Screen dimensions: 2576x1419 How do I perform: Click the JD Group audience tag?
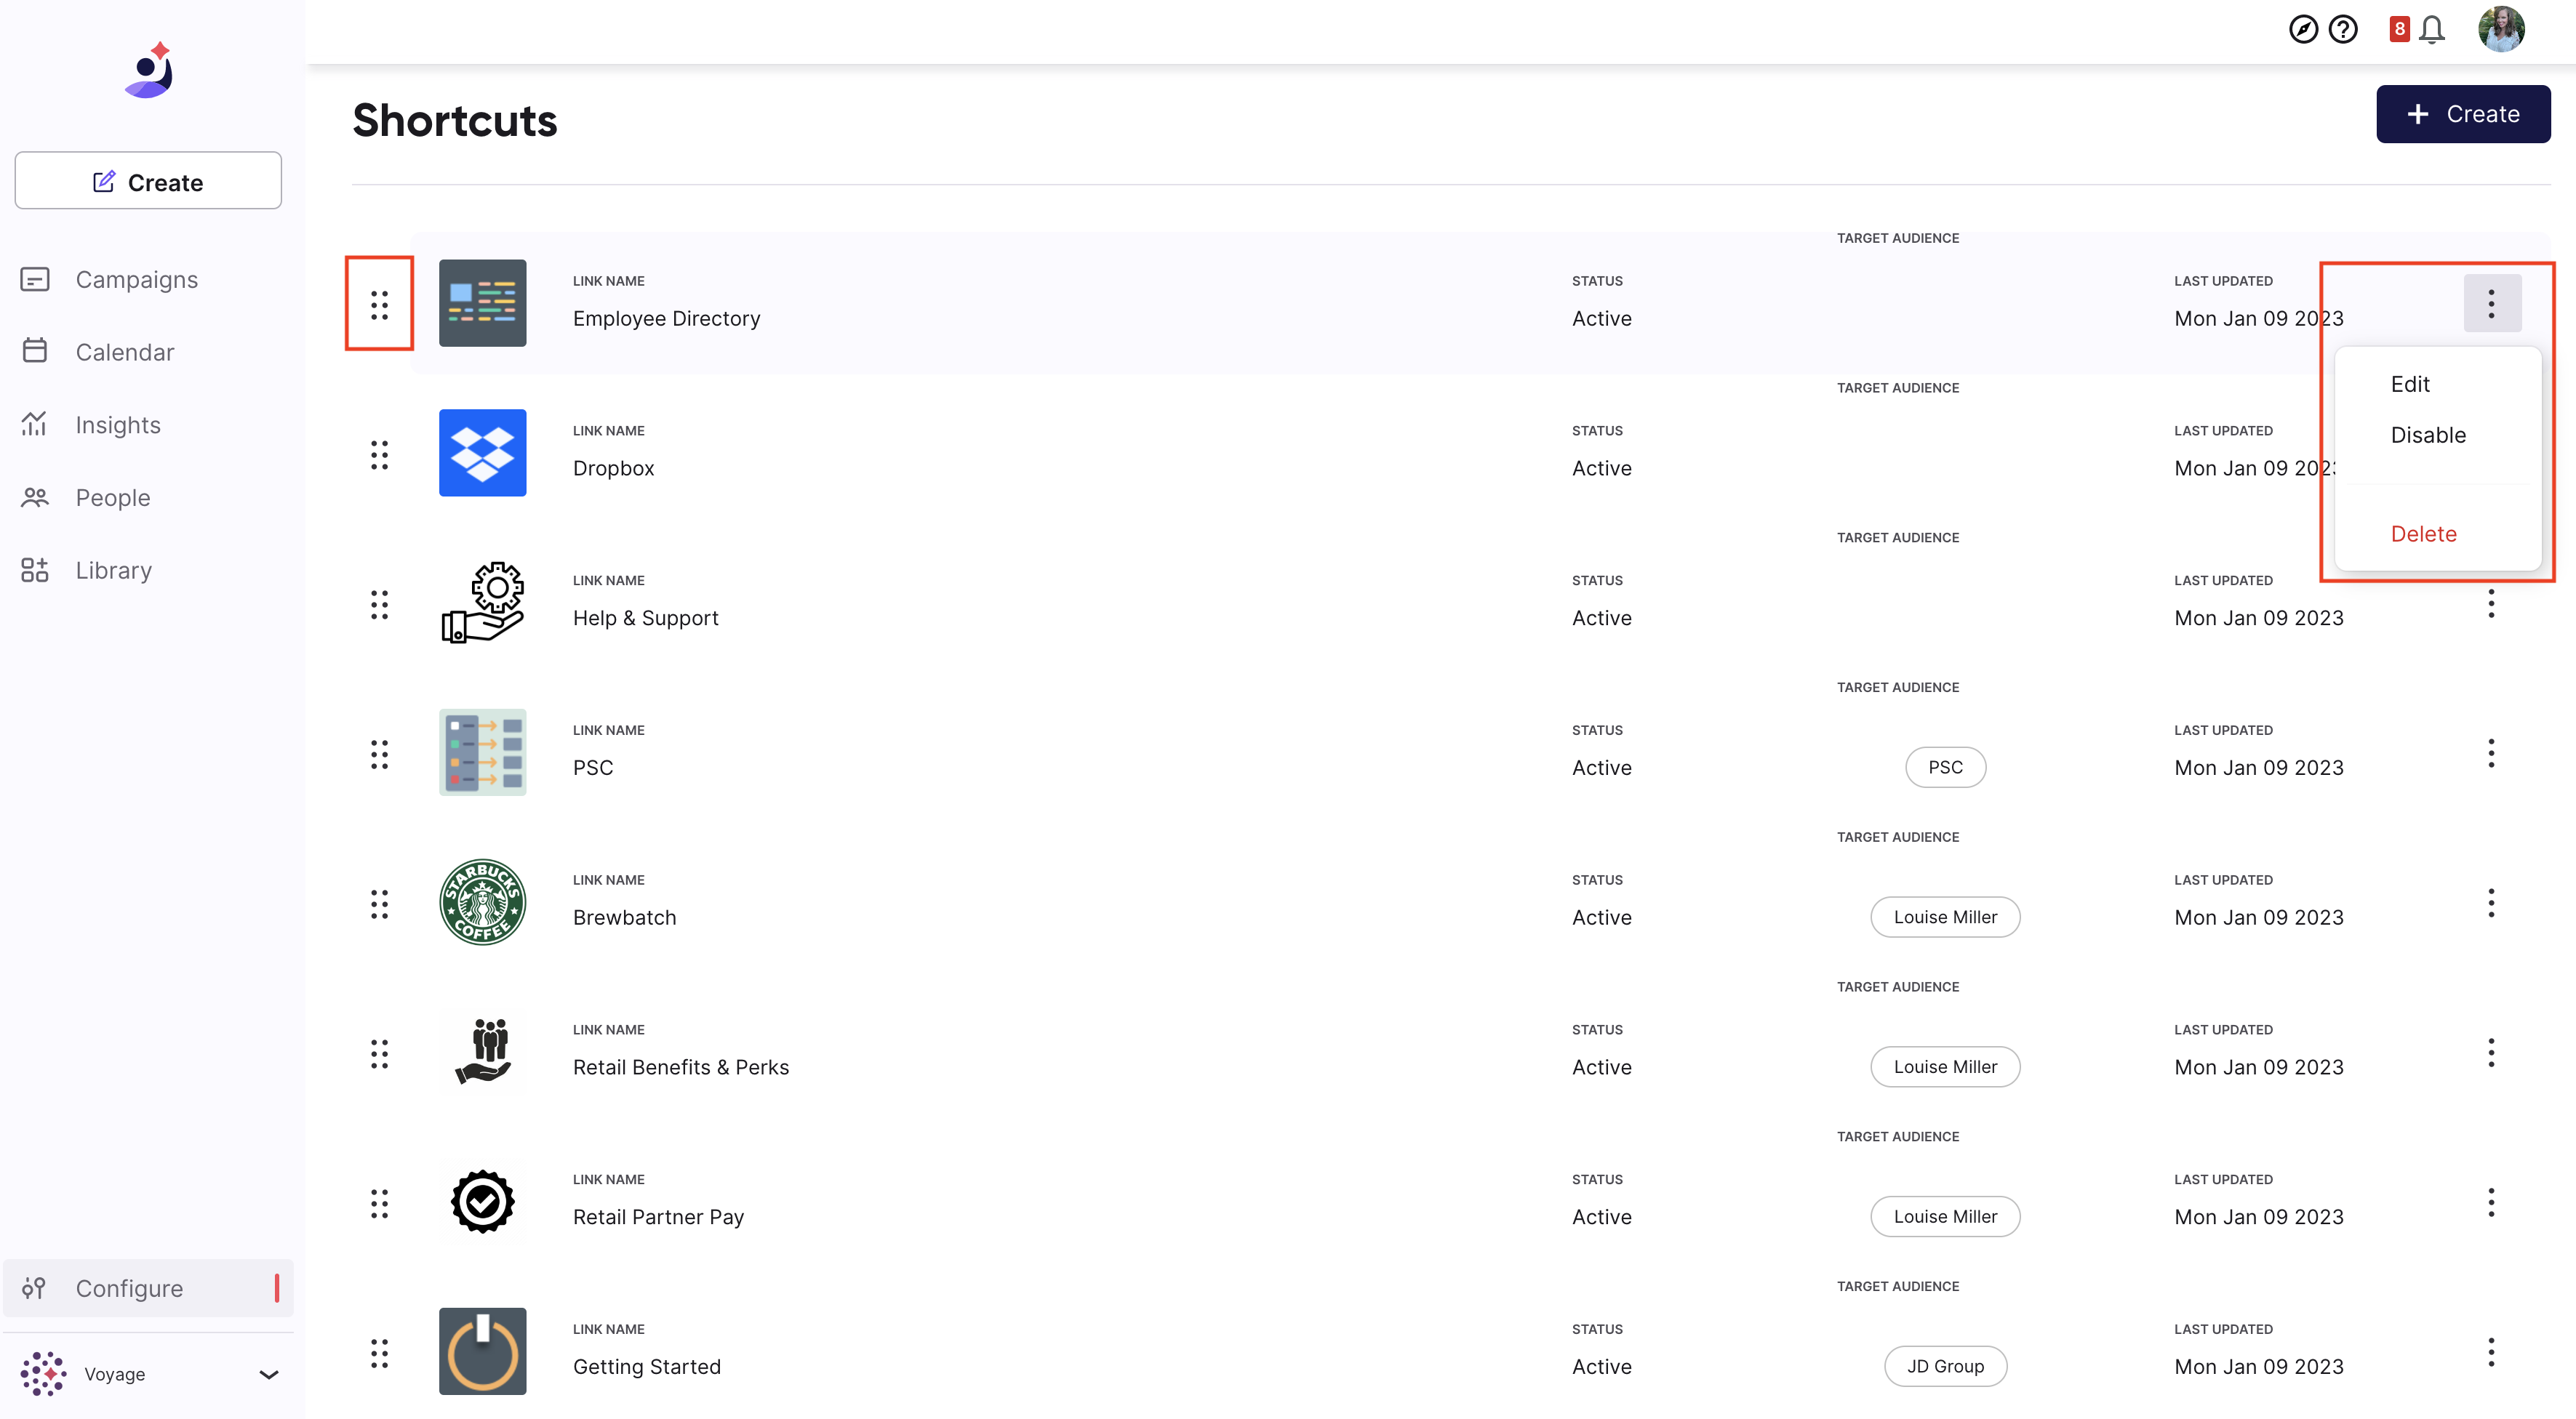[1945, 1367]
